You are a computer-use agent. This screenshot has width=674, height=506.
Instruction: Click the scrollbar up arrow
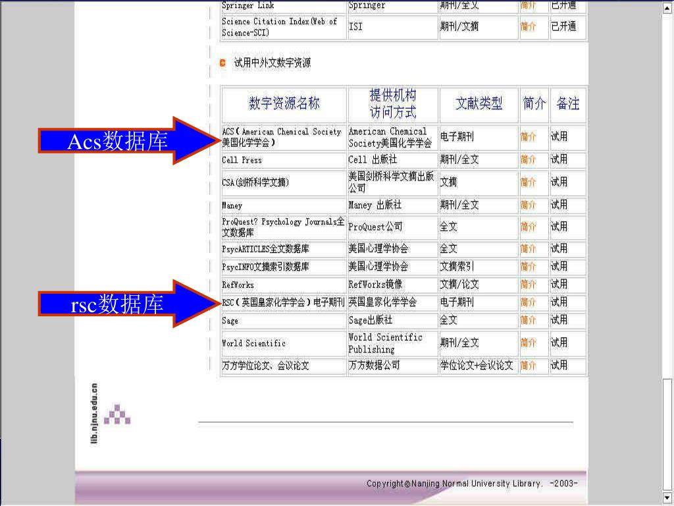667,8
